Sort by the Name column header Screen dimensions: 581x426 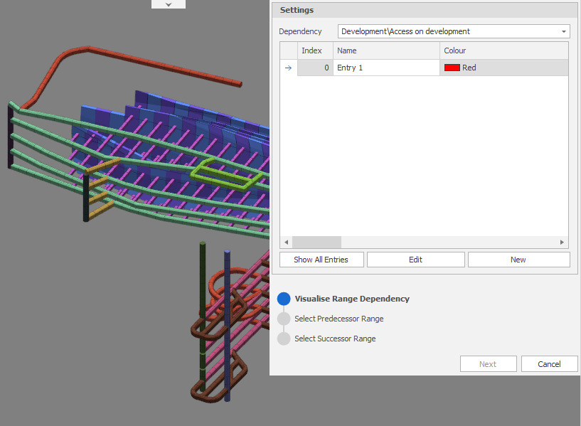pyautogui.click(x=385, y=50)
